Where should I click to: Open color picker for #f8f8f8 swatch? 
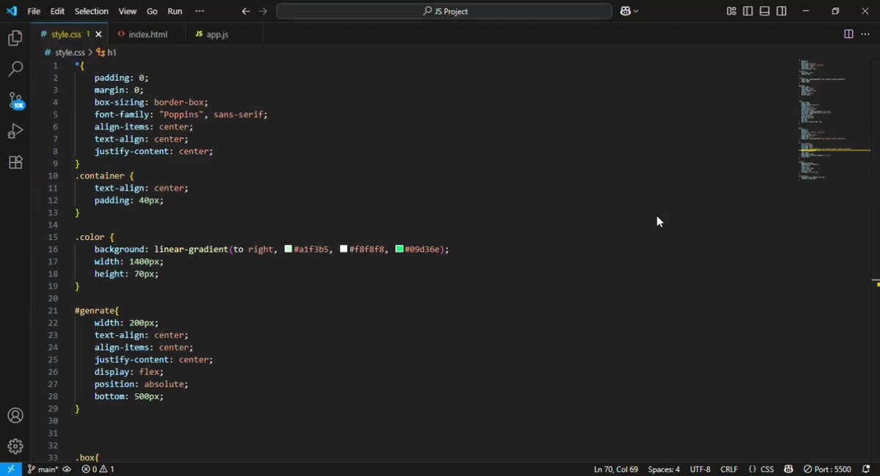343,249
